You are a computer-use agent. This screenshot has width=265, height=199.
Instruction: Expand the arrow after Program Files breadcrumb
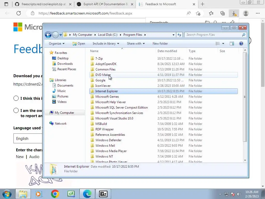point(145,35)
